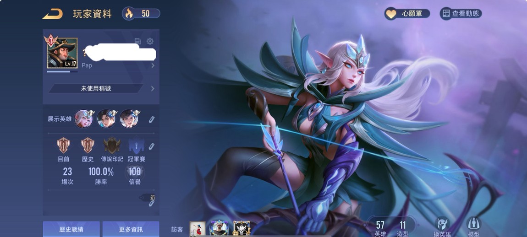
Task: Open the second visitor avatar with blue frame
Action: click(220, 228)
